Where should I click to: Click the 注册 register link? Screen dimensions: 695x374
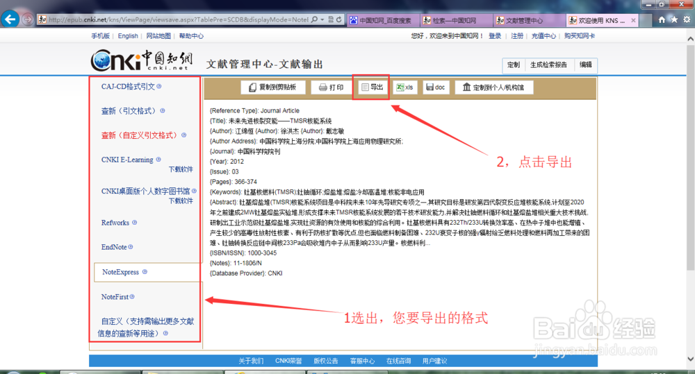click(517, 36)
